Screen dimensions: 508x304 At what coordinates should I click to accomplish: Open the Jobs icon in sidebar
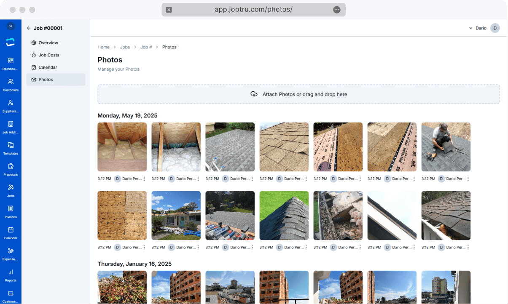pos(11,187)
